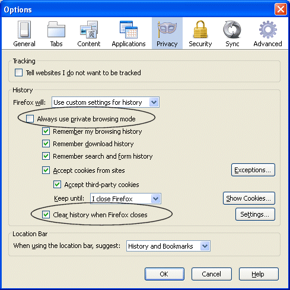The image size is (290, 290).
Task: Open Security padlock icon
Action: pyautogui.click(x=200, y=29)
